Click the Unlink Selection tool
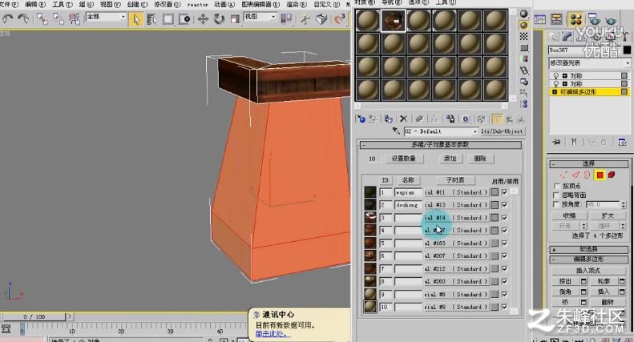This screenshot has width=634, height=342. (58, 18)
